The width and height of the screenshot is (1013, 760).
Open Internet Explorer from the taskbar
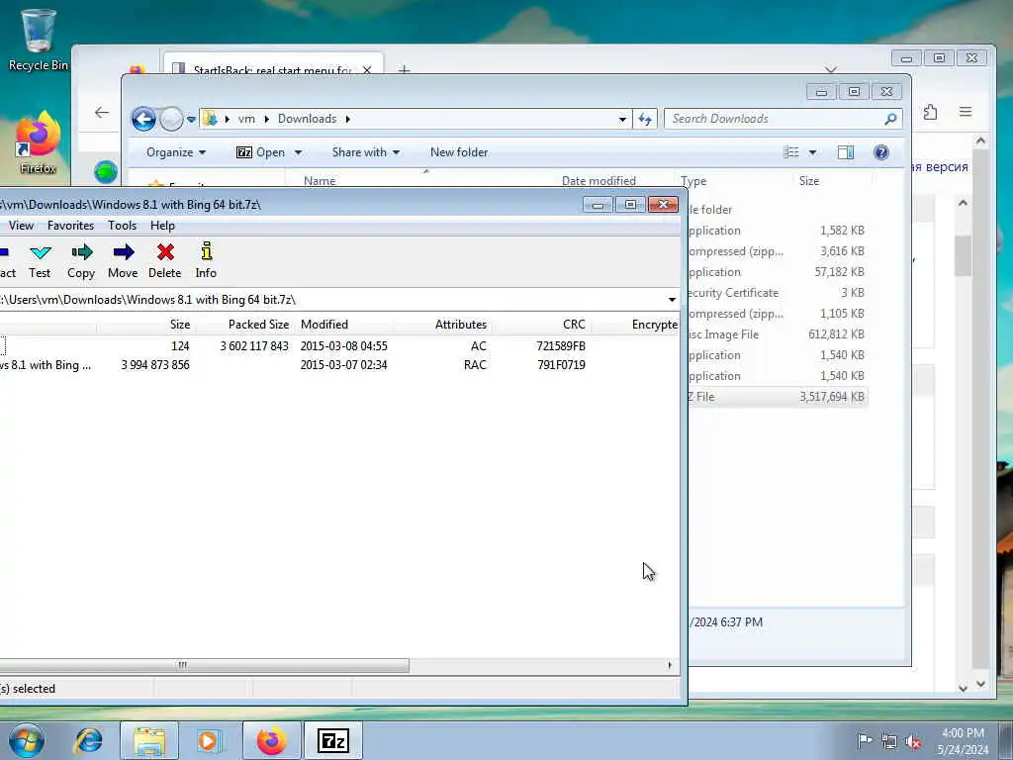(x=88, y=740)
